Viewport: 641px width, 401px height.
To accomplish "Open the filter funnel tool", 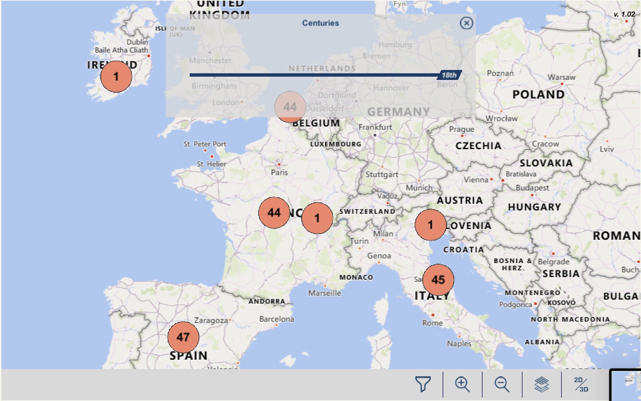I will click(423, 384).
